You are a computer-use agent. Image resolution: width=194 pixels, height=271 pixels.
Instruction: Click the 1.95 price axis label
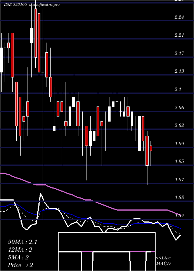pyautogui.click(x=179, y=161)
